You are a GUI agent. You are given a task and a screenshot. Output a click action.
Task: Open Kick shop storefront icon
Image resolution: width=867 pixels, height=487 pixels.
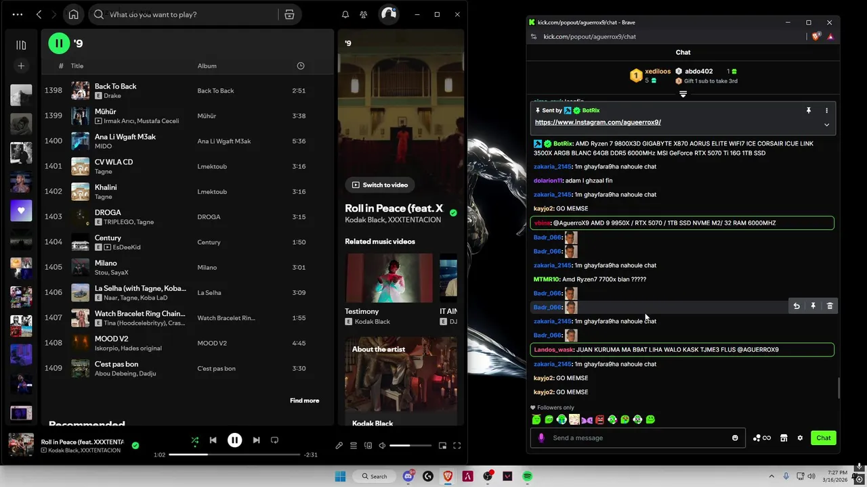click(x=784, y=438)
